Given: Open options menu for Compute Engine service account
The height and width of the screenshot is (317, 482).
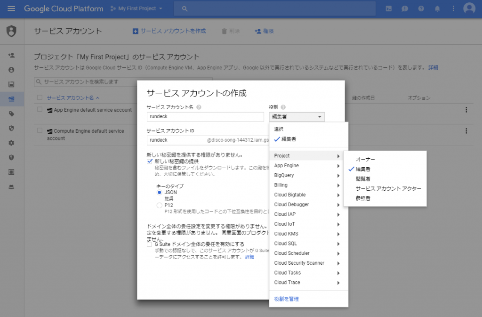Looking at the screenshot, I should (x=466, y=131).
